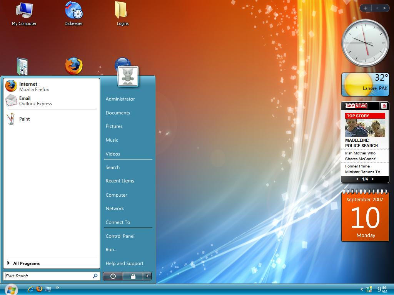Show the next Sky News story page
The width and height of the screenshot is (394, 295).
point(372,179)
